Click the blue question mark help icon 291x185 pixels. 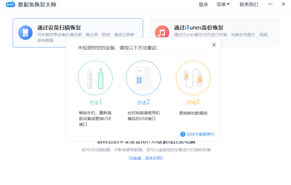coord(183,134)
